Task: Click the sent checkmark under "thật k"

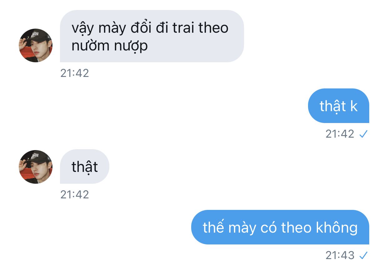Action: pyautogui.click(x=363, y=134)
